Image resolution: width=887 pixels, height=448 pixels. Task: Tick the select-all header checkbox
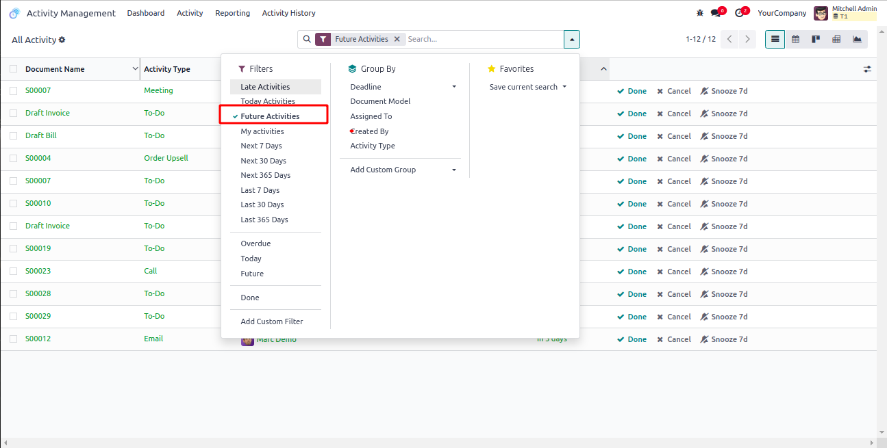tap(14, 69)
